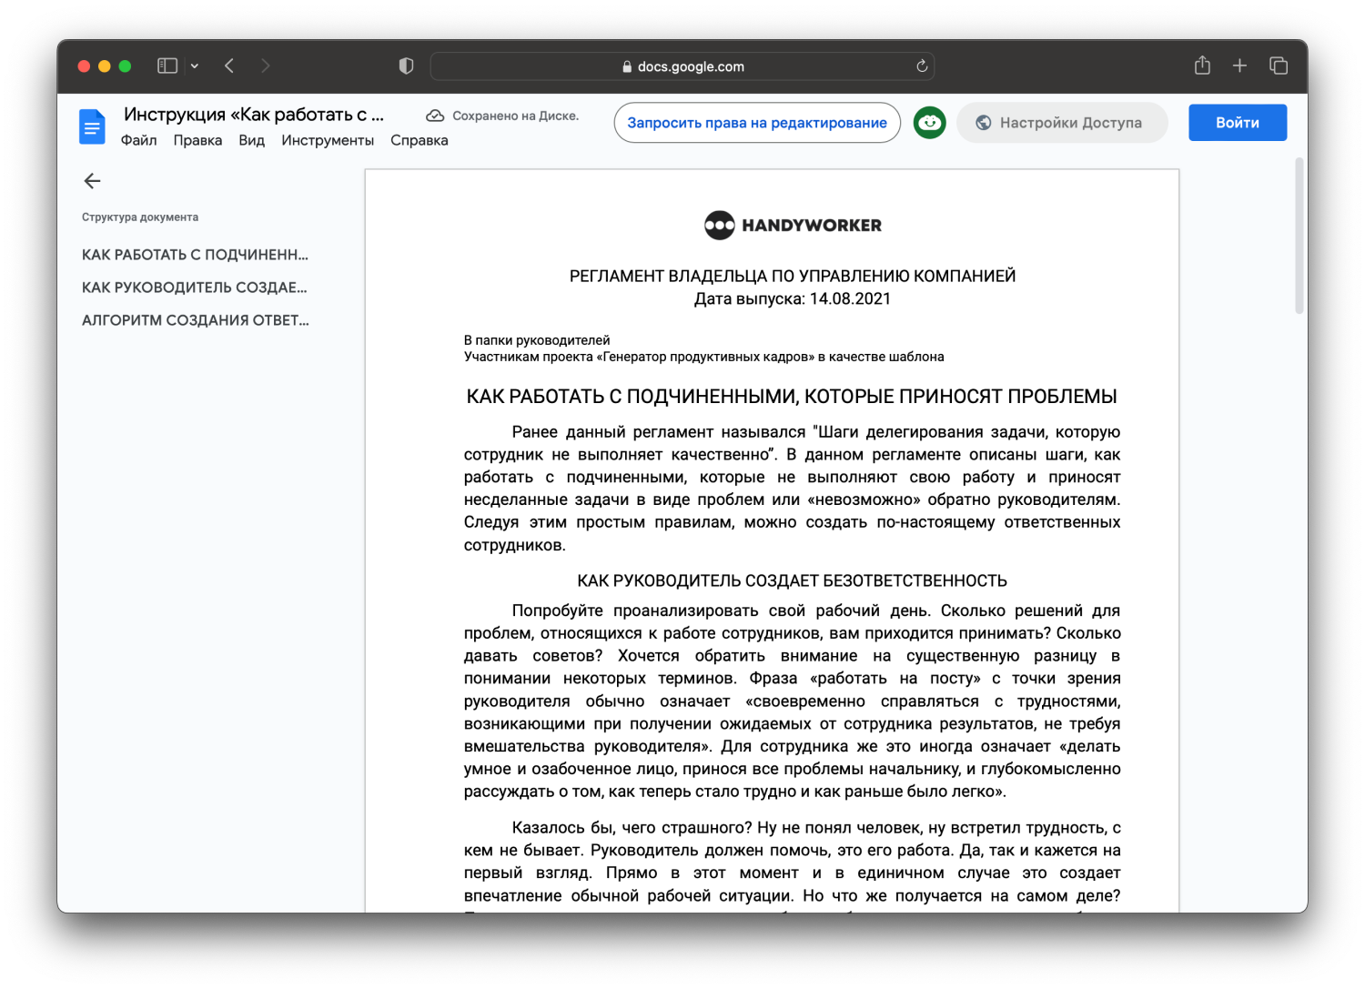Click the vertical scrollbar thumb
Viewport: 1365px width, 989px height.
[x=1300, y=237]
